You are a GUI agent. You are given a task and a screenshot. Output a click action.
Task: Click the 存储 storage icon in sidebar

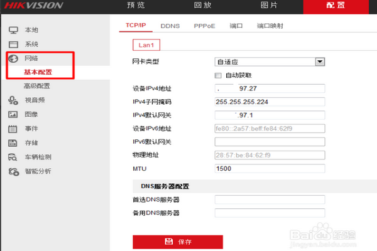click(x=13, y=143)
